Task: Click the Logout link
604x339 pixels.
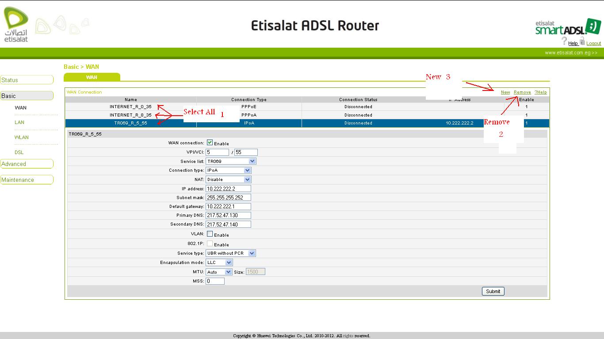Action: 594,43
